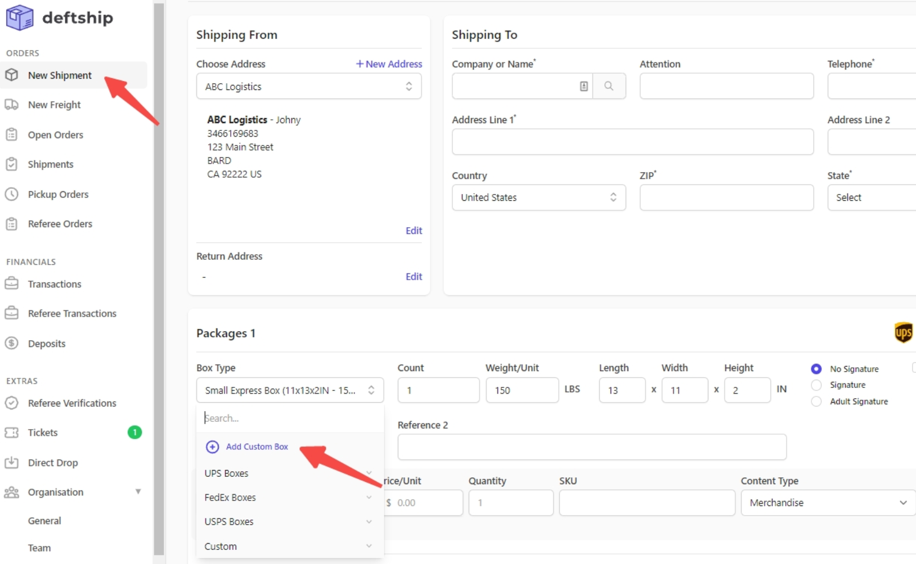
Task: Expand the UPS Boxes group
Action: [x=289, y=473]
